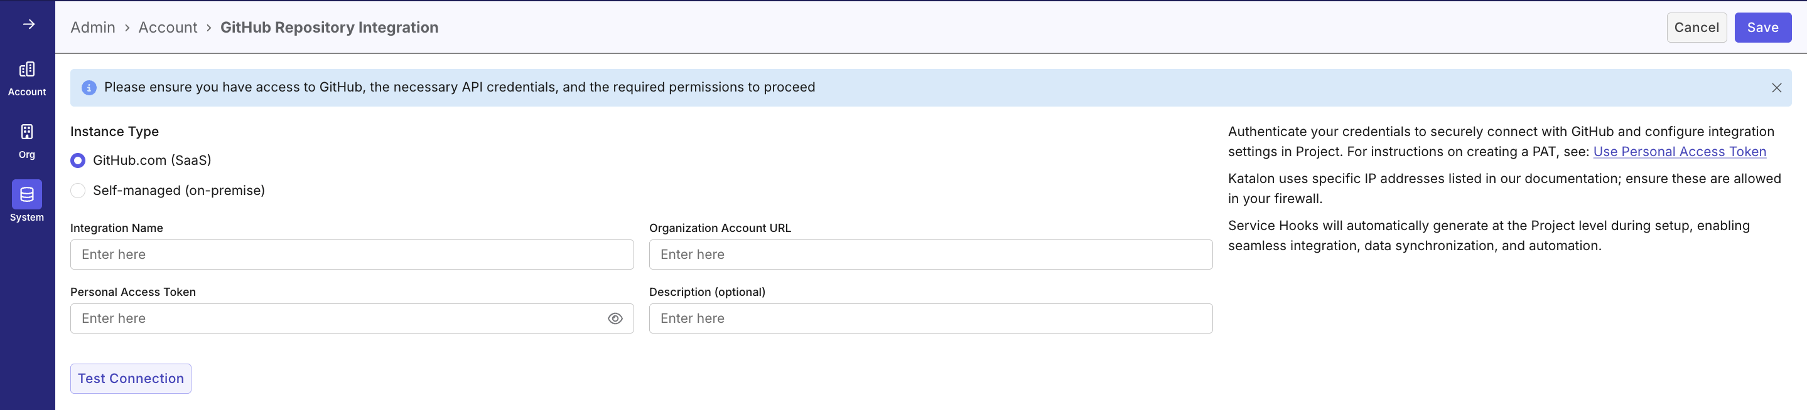
Task: Open the Org sidebar section
Action: 26,142
